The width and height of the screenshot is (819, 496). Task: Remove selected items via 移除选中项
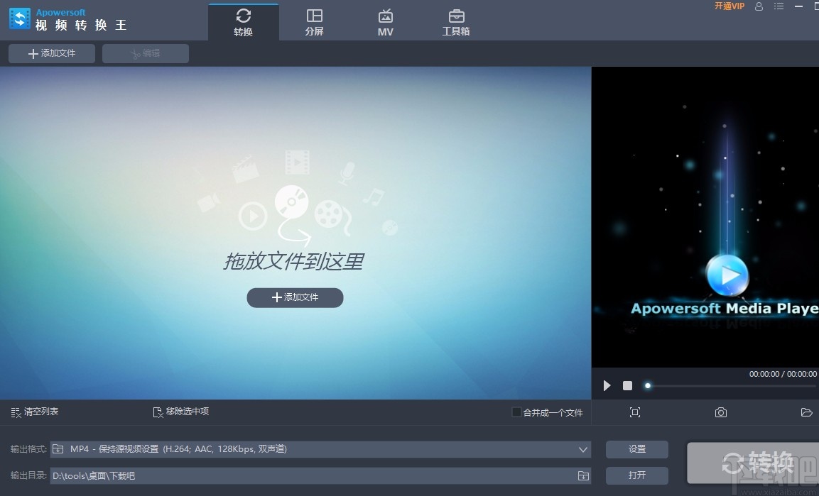pyautogui.click(x=188, y=412)
